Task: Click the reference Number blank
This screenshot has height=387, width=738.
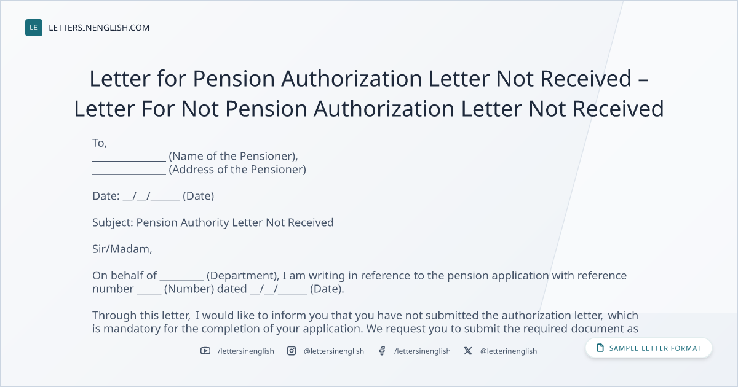Action: (149, 289)
